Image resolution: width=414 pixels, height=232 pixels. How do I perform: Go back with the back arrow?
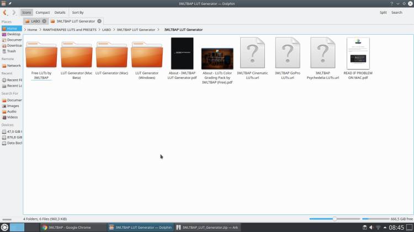(x=5, y=12)
